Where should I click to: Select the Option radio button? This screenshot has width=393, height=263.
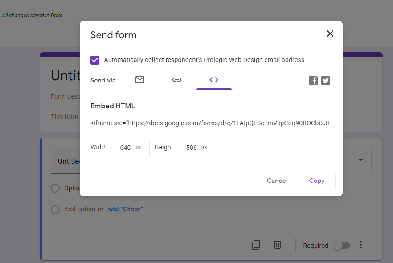[x=55, y=188]
